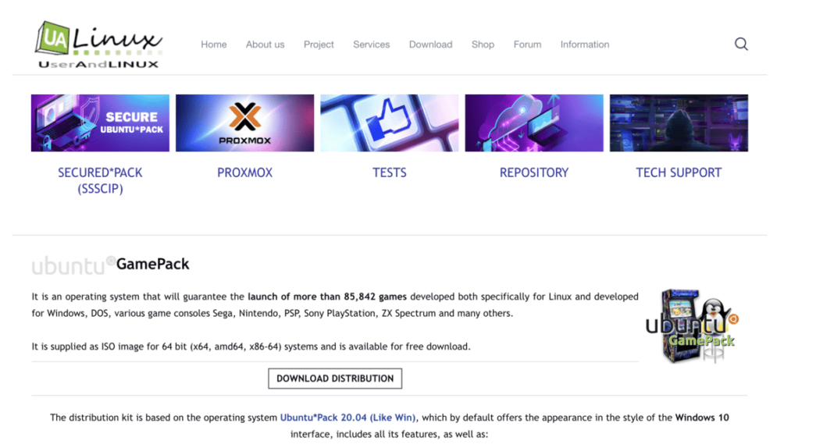
Task: Open the Forum navigation link
Action: [x=527, y=44]
